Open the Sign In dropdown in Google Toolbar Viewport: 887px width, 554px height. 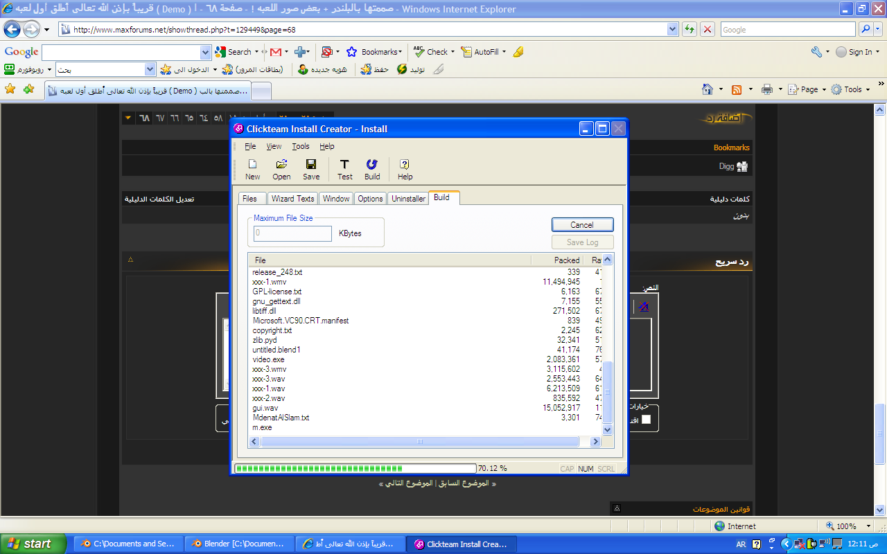click(878, 52)
